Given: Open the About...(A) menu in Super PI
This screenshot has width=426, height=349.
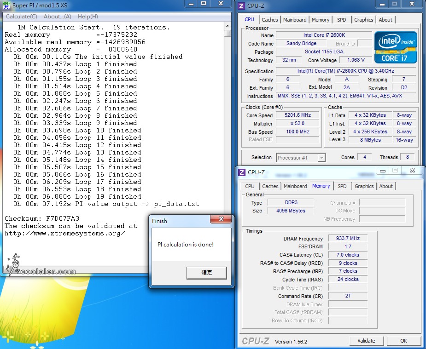Looking at the screenshot, I should pos(57,17).
